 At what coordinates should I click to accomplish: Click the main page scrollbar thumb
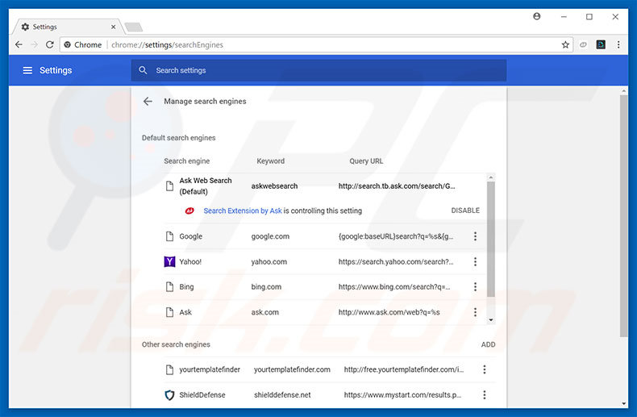pyautogui.click(x=623, y=216)
